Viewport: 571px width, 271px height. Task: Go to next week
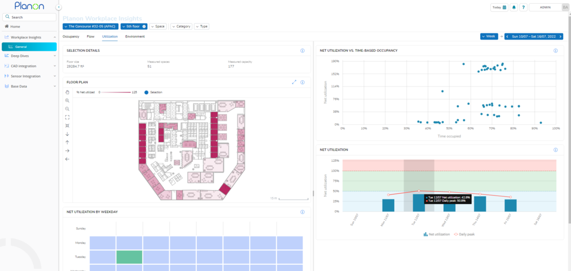(560, 36)
